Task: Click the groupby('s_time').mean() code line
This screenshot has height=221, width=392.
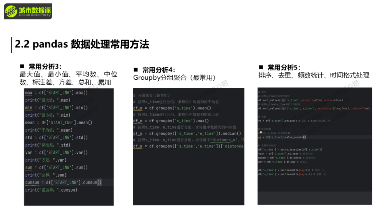Action: [172, 108]
